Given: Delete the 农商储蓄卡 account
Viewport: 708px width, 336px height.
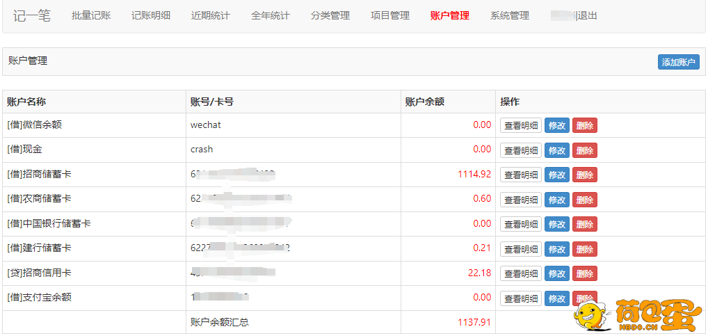Looking at the screenshot, I should [585, 199].
